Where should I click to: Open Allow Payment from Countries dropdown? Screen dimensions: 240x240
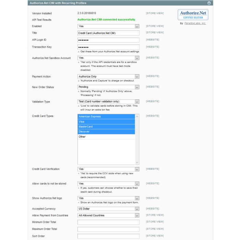click(108, 215)
